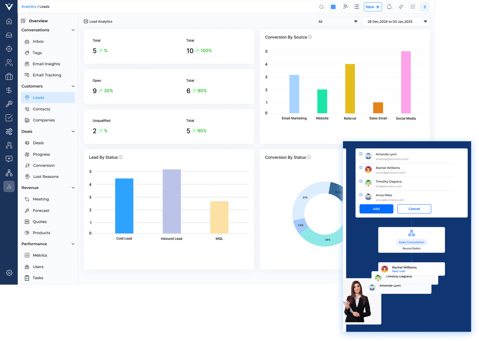479x341 pixels.
Task: Uncheck Amanda Lynn in the user list
Action: (361, 153)
